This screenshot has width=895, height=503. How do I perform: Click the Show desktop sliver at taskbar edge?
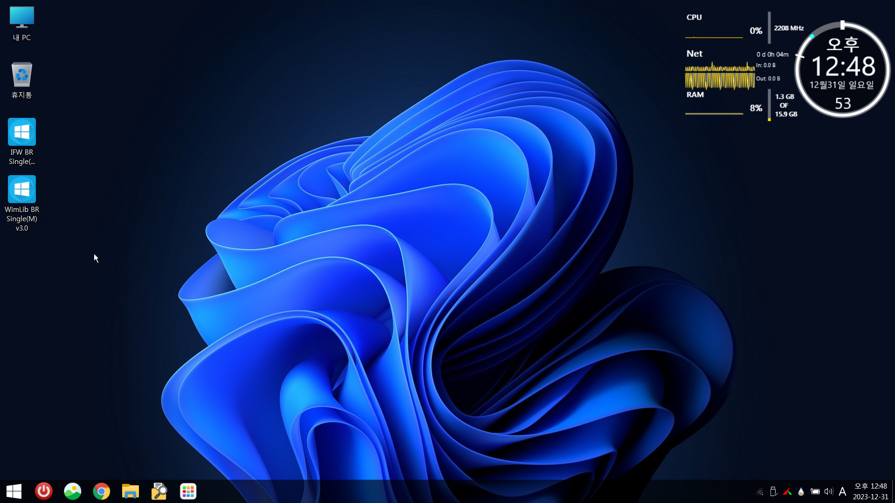pos(893,491)
